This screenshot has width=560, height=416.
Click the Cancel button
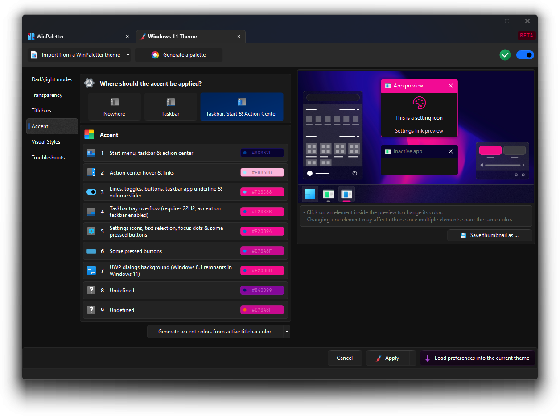[x=345, y=358]
